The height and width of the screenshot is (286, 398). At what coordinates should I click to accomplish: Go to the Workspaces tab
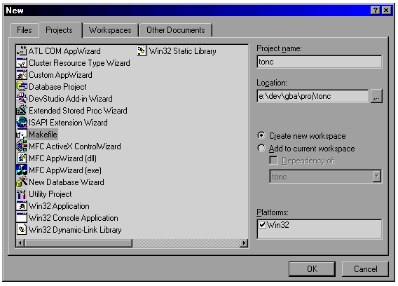click(x=110, y=30)
